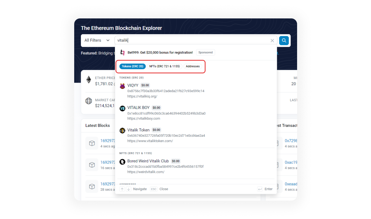Click the globe market cap icon
This screenshot has width=371, height=219.
[89, 101]
